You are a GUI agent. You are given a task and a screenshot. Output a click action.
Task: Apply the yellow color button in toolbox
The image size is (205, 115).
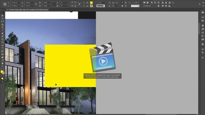click(x=2, y=79)
